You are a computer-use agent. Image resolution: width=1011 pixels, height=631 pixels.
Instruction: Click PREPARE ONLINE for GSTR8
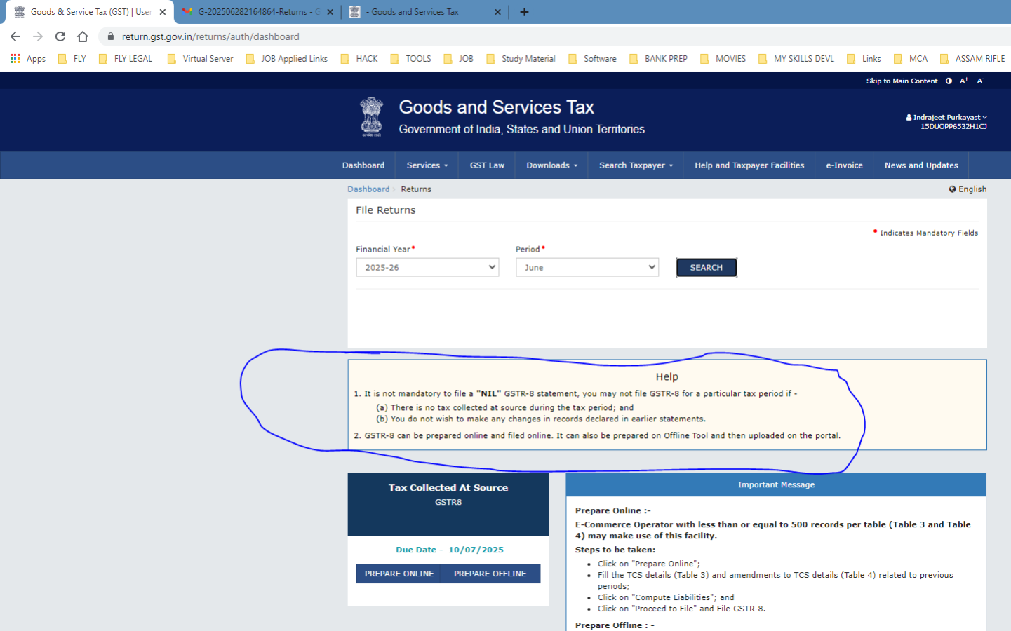pyautogui.click(x=399, y=574)
